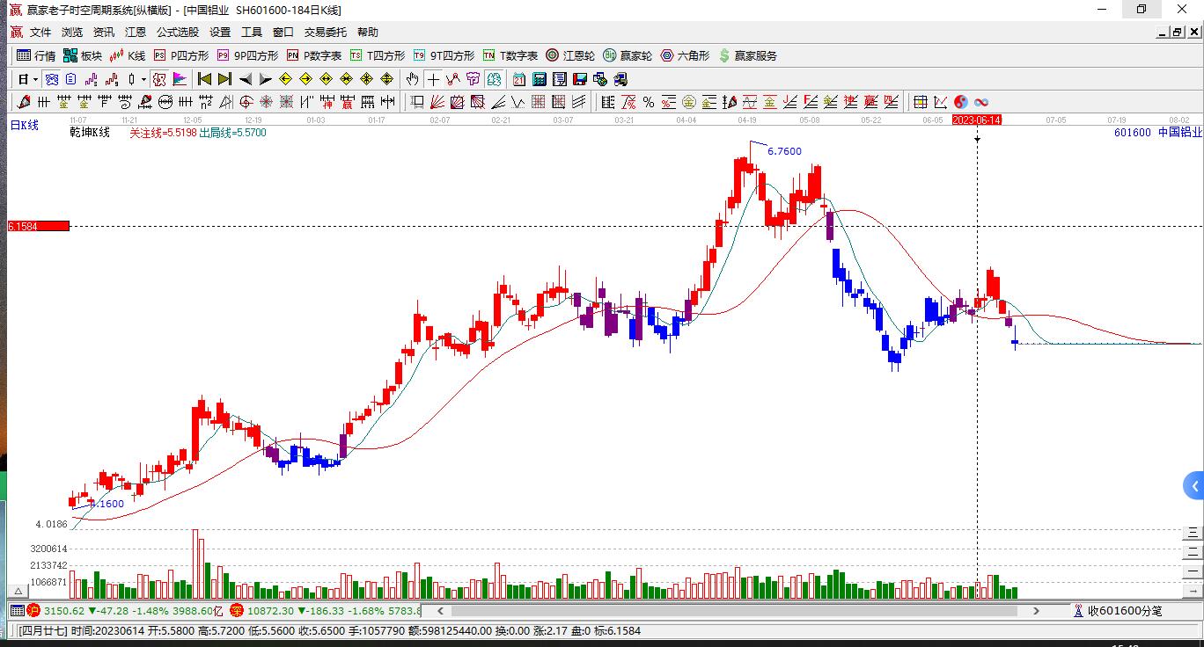The height and width of the screenshot is (647, 1204).
Task: Select the 2023-06-14 date marker
Action: click(x=977, y=120)
